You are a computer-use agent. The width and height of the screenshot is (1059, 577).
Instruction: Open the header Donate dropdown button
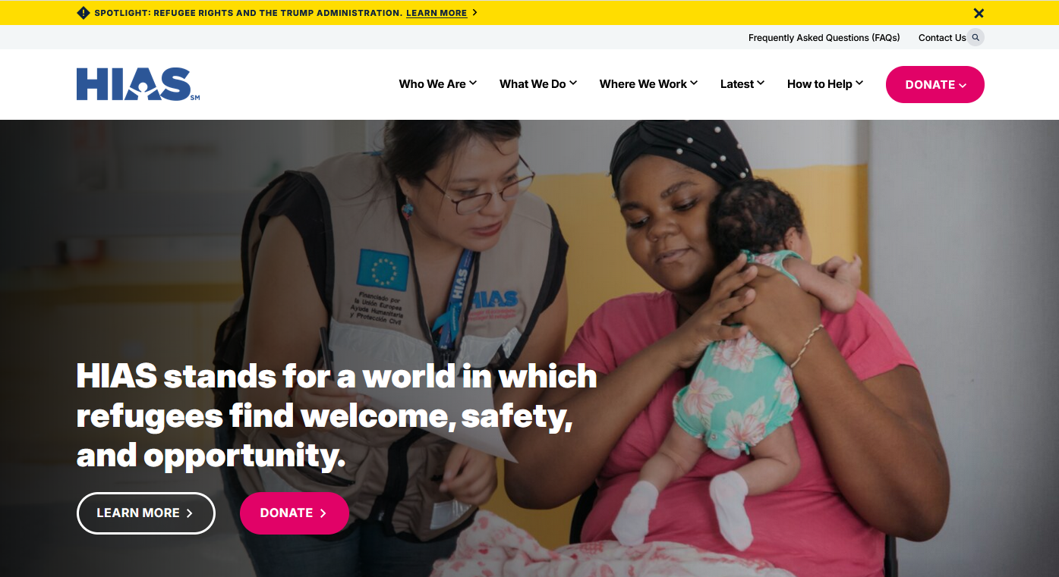[935, 84]
